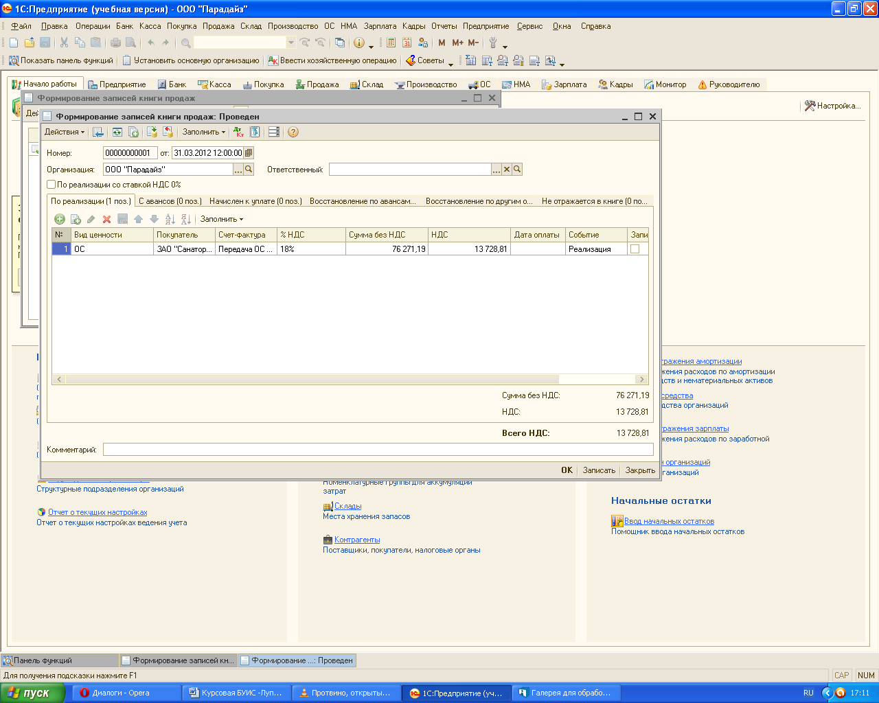Sort rows ascending with А-Я icon

[x=170, y=219]
